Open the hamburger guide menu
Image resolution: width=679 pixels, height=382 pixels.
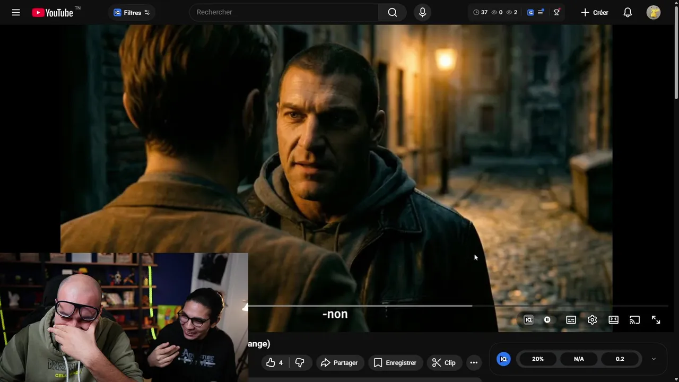pos(16,12)
